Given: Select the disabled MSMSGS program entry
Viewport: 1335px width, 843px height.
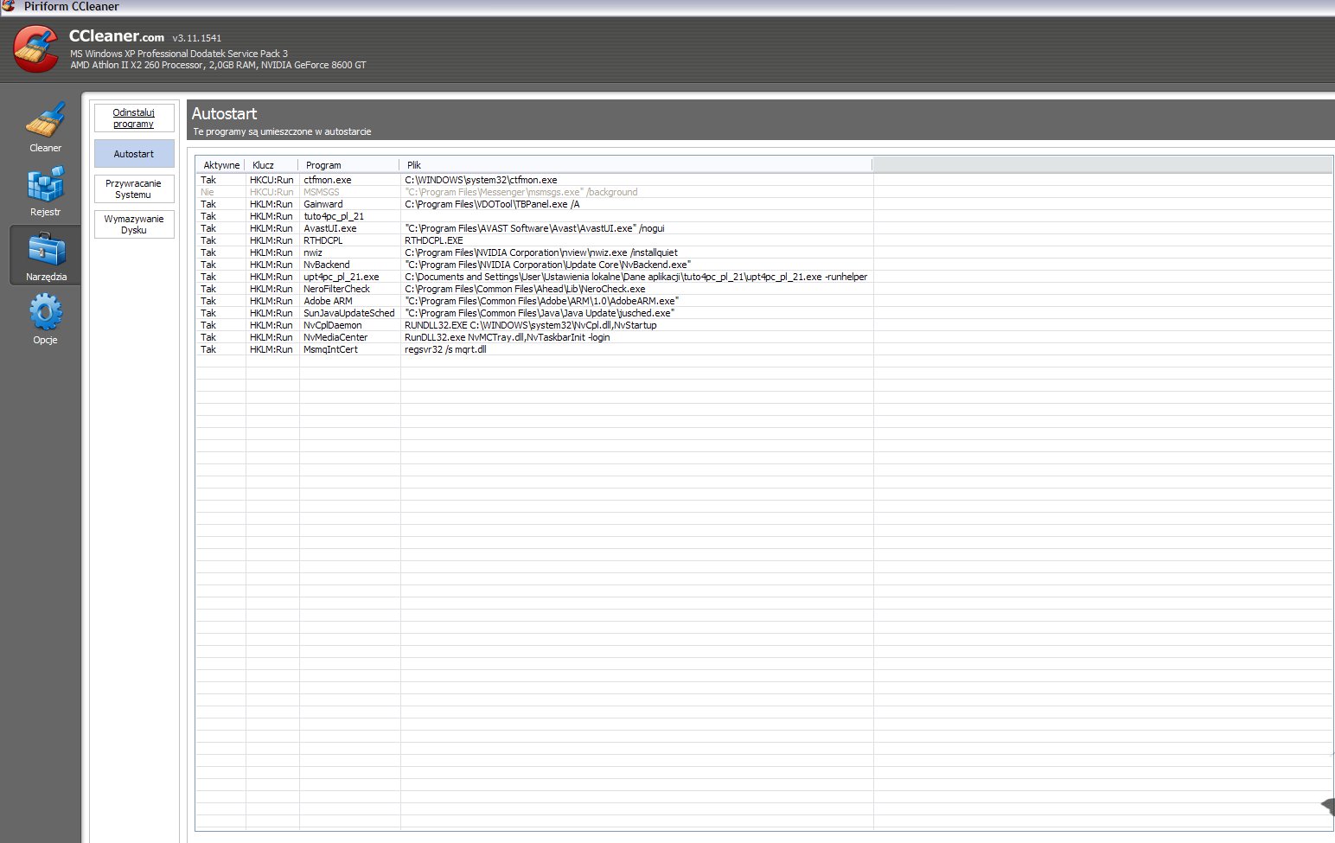Looking at the screenshot, I should (x=322, y=192).
